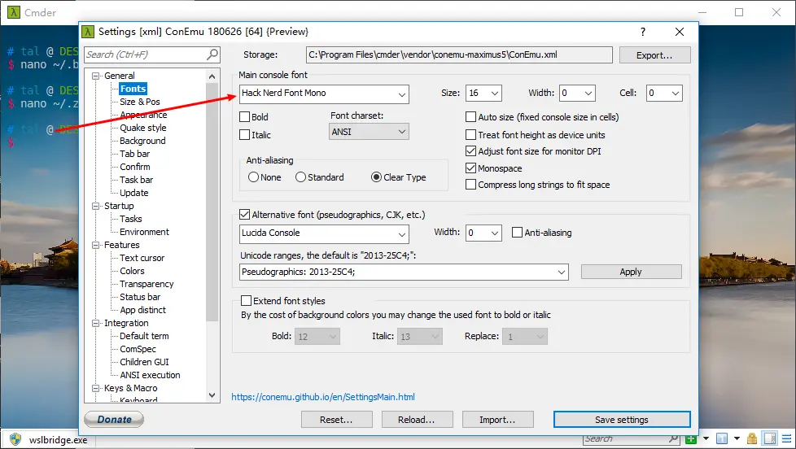This screenshot has width=796, height=449.
Task: Click the help question mark in Settings
Action: (643, 32)
